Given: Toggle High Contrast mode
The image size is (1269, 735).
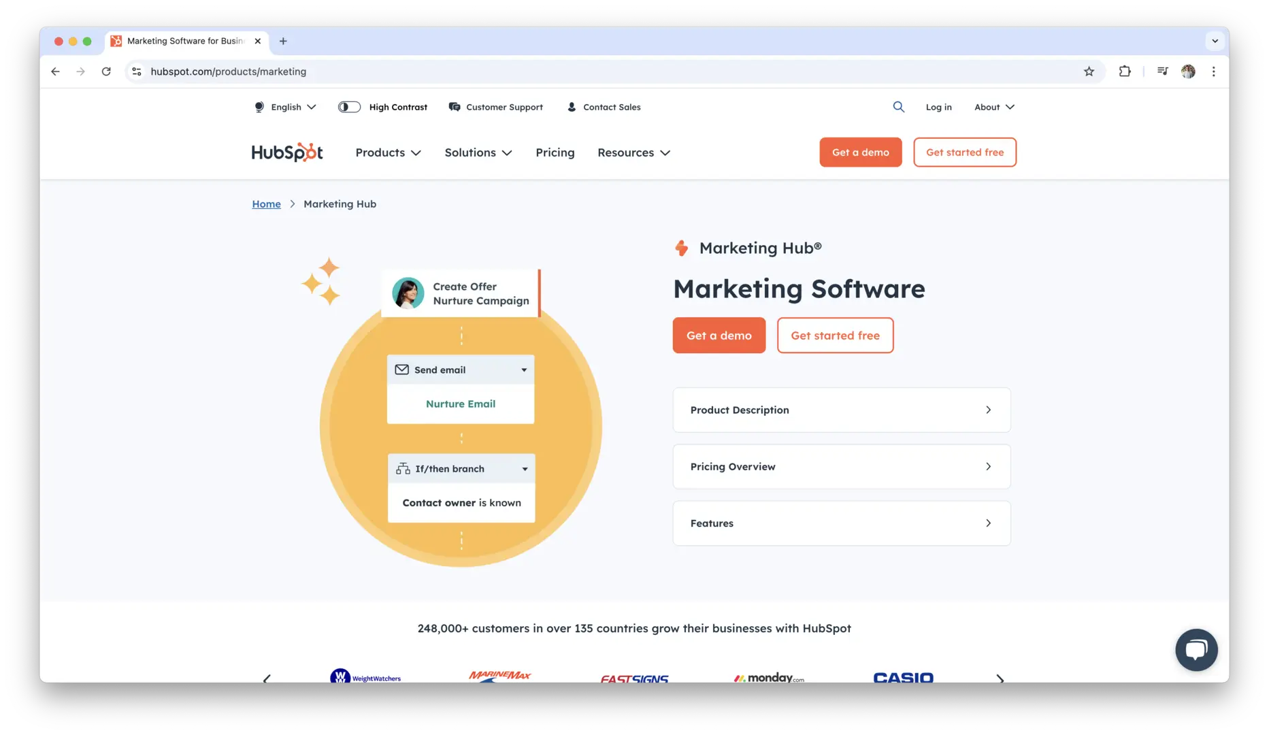Looking at the screenshot, I should tap(349, 107).
